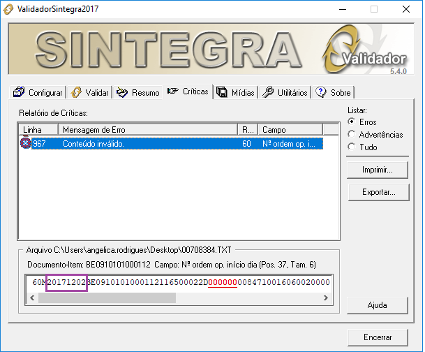Sort by Mensagem de Erro column header

(x=148, y=130)
